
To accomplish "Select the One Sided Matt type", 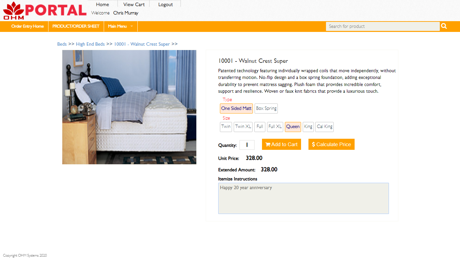I will [x=236, y=109].
